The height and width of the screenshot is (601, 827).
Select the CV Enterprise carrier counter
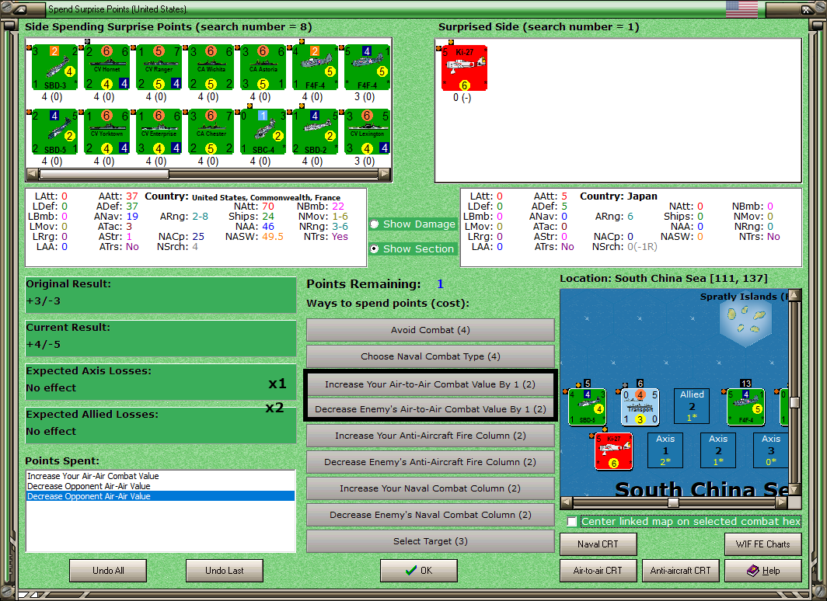point(159,132)
